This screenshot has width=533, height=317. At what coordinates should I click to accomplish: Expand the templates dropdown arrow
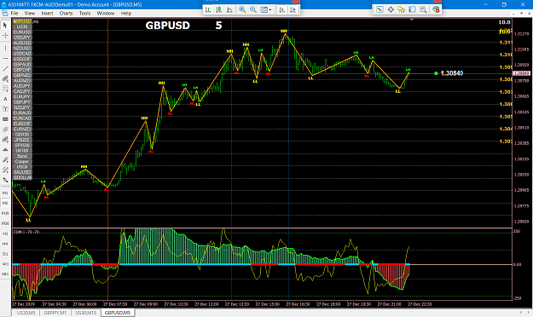(270, 10)
